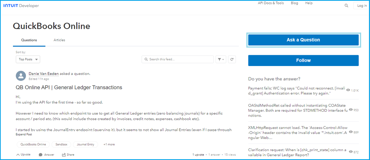
Task: Open the Top Posts sort dropdown
Action: click(x=28, y=59)
